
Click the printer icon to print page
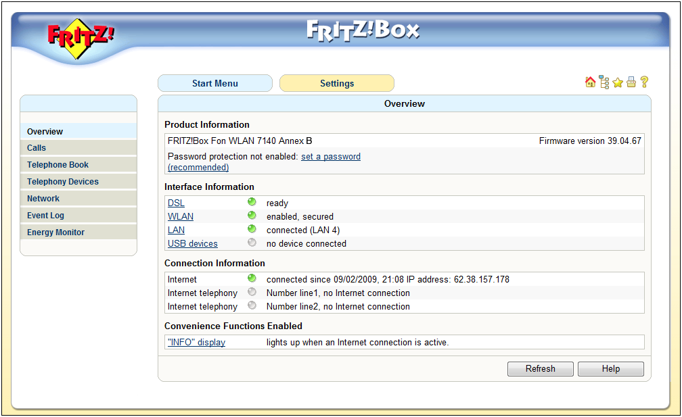[x=631, y=82]
